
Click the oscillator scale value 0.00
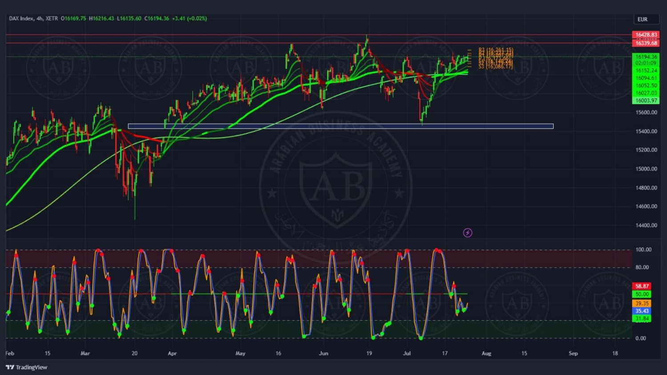(x=641, y=339)
